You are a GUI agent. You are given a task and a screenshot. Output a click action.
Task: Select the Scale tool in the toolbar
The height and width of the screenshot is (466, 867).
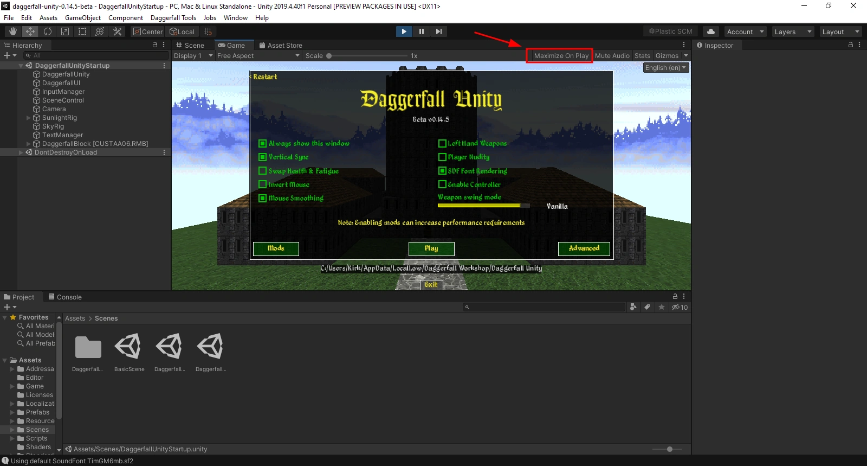(x=65, y=31)
